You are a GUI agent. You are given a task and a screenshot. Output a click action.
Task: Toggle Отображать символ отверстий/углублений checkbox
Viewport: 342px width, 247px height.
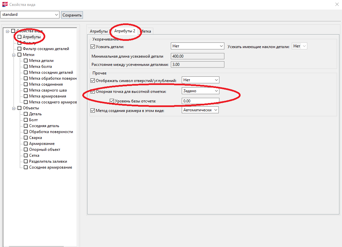coord(93,80)
